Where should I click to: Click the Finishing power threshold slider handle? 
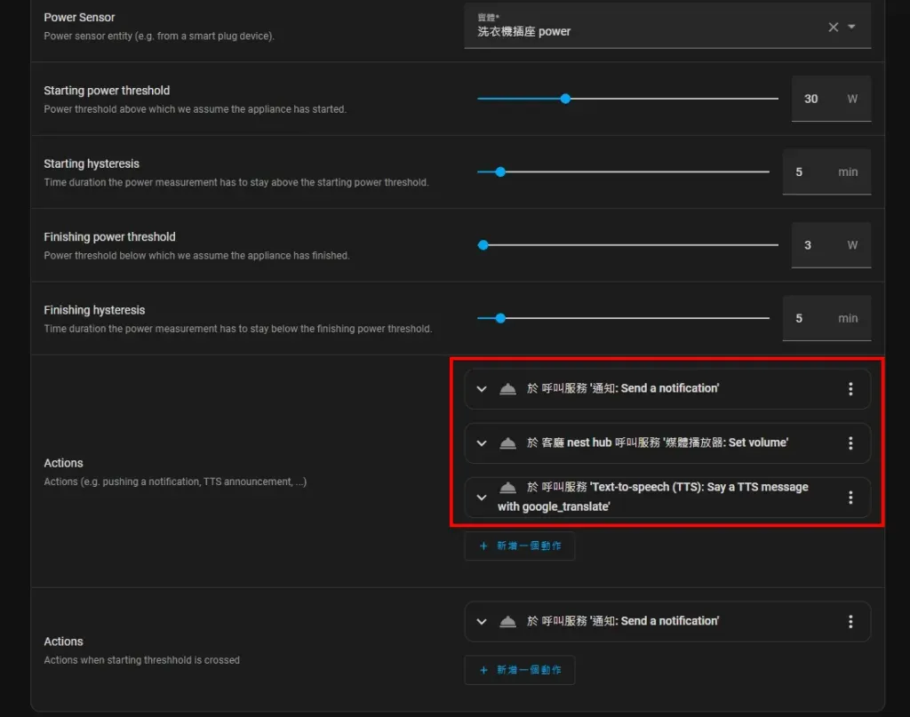tap(483, 245)
